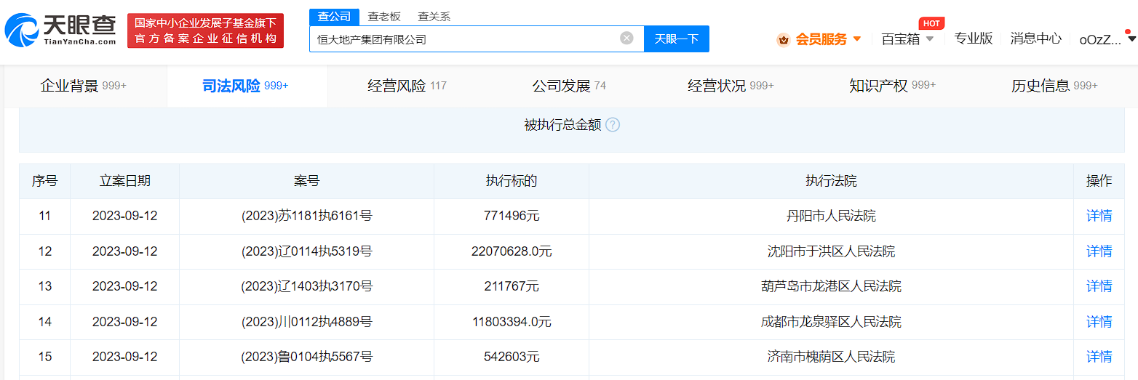The image size is (1138, 380).
Task: Switch to 公司发展 tab
Action: [569, 86]
